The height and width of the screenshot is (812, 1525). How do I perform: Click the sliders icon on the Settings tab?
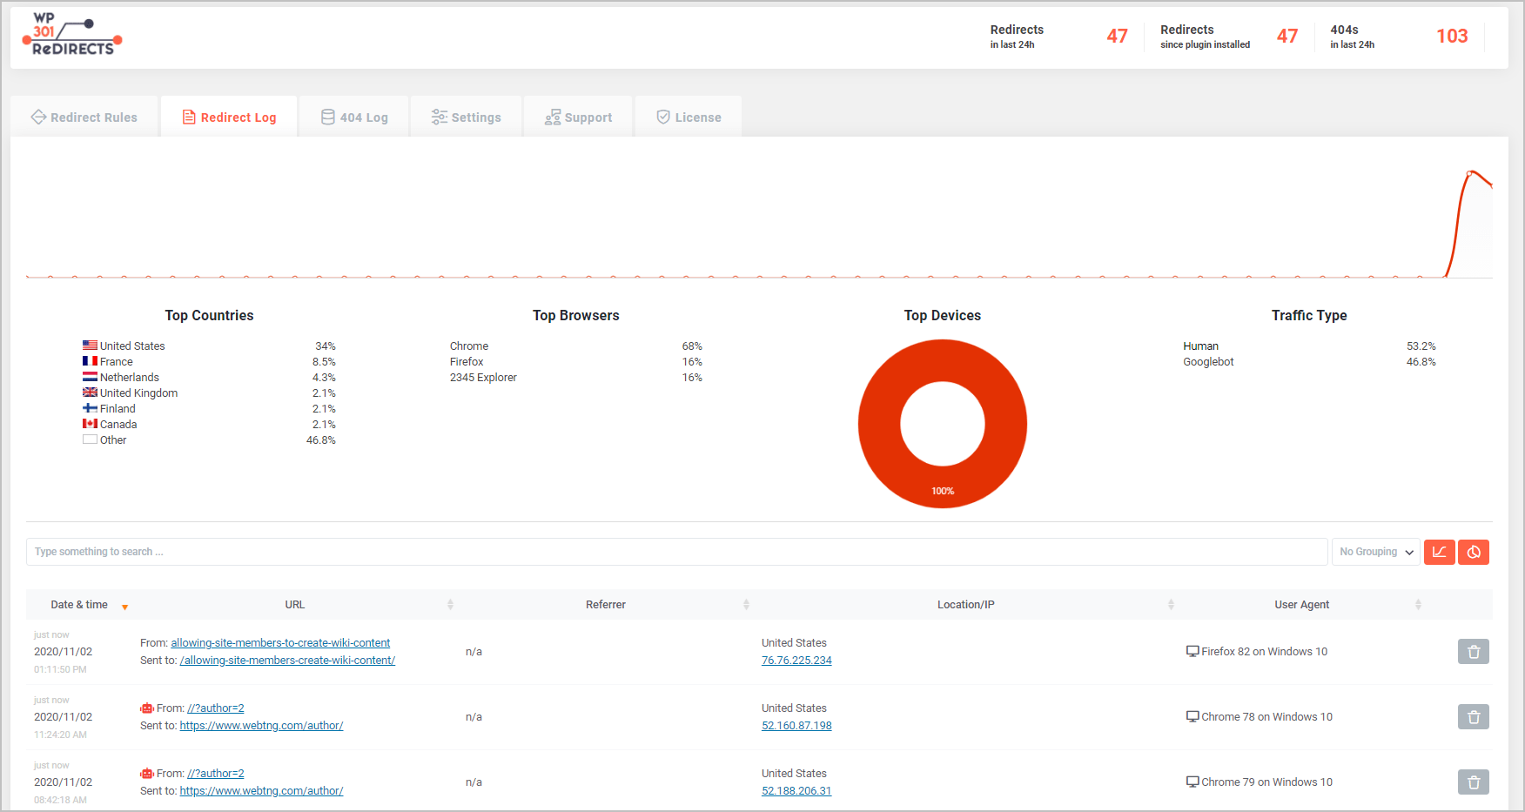438,116
